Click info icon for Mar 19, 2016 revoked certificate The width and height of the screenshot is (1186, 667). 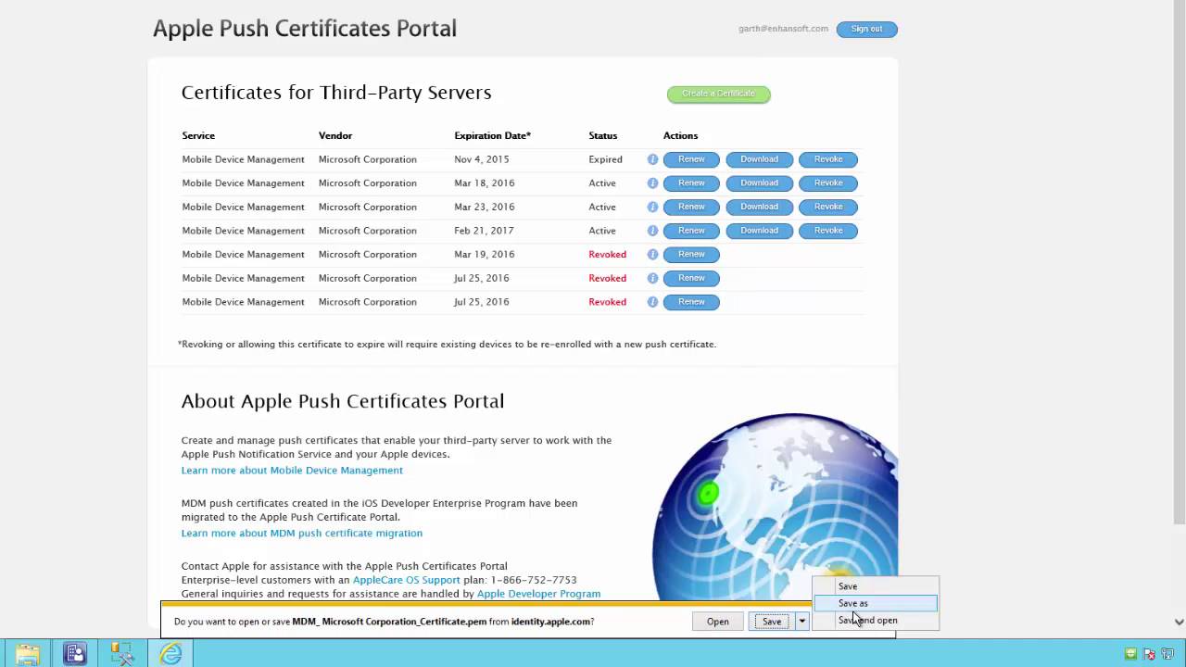[x=652, y=255]
